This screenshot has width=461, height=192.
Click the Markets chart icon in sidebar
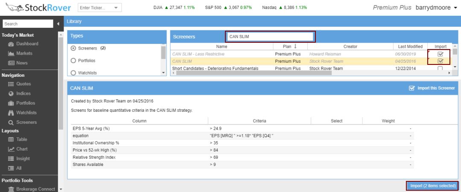tap(12, 54)
